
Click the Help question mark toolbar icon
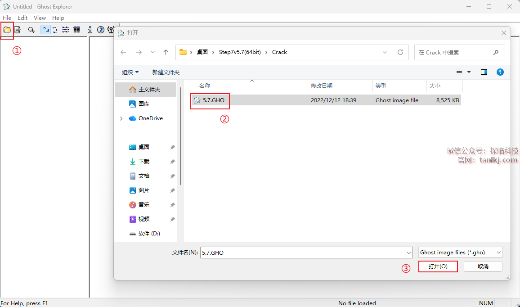pos(101,30)
